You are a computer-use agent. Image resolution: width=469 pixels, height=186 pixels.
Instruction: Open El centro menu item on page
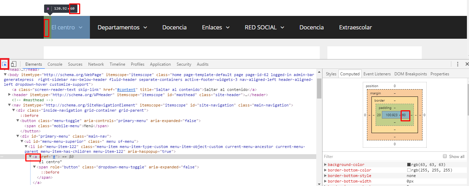tap(63, 27)
